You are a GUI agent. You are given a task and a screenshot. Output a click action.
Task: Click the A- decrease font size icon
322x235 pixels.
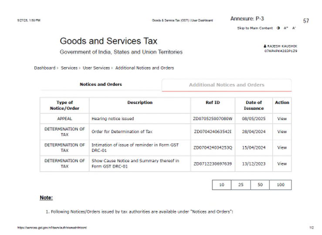point(294,28)
